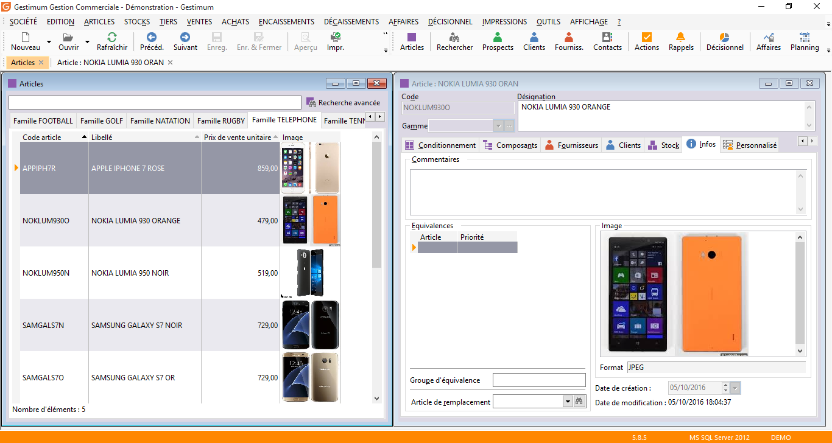
Task: Open the IMPRESSIONS menu
Action: [504, 21]
